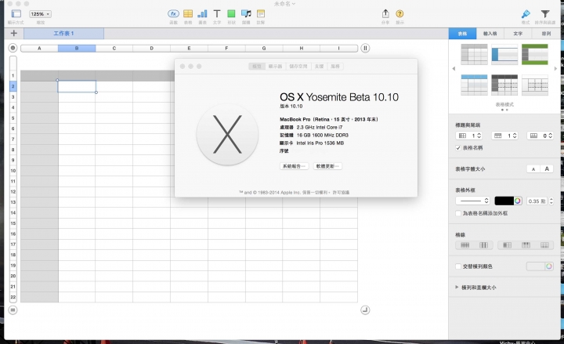
Task: Toggle horizontal body gridlines button
Action: [x=465, y=245]
